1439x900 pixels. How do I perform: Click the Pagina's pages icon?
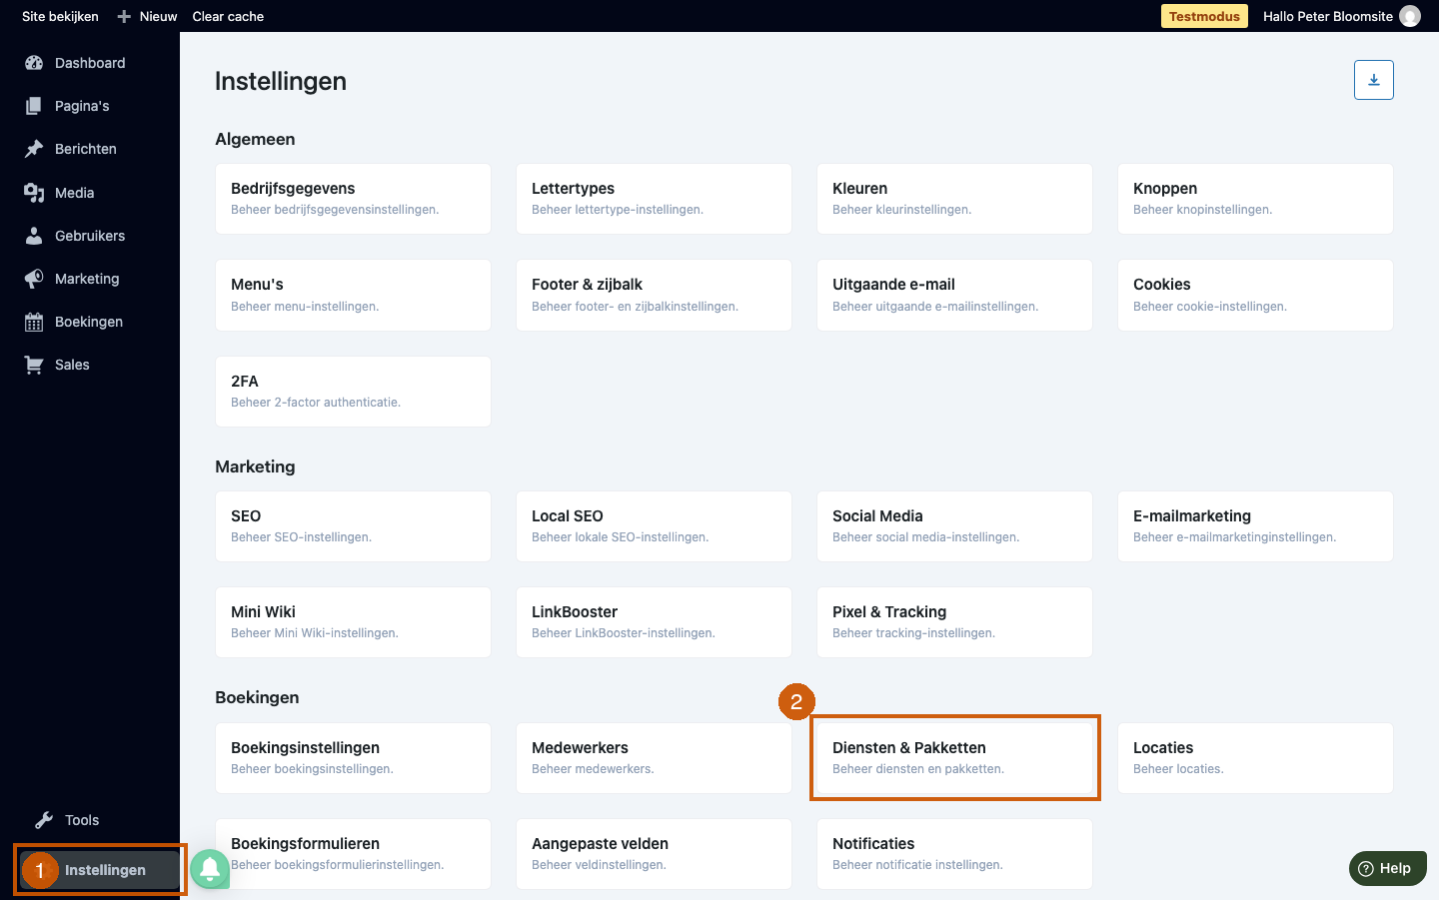34,106
